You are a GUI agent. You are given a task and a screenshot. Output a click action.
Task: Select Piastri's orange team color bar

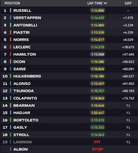(x=10, y=32)
